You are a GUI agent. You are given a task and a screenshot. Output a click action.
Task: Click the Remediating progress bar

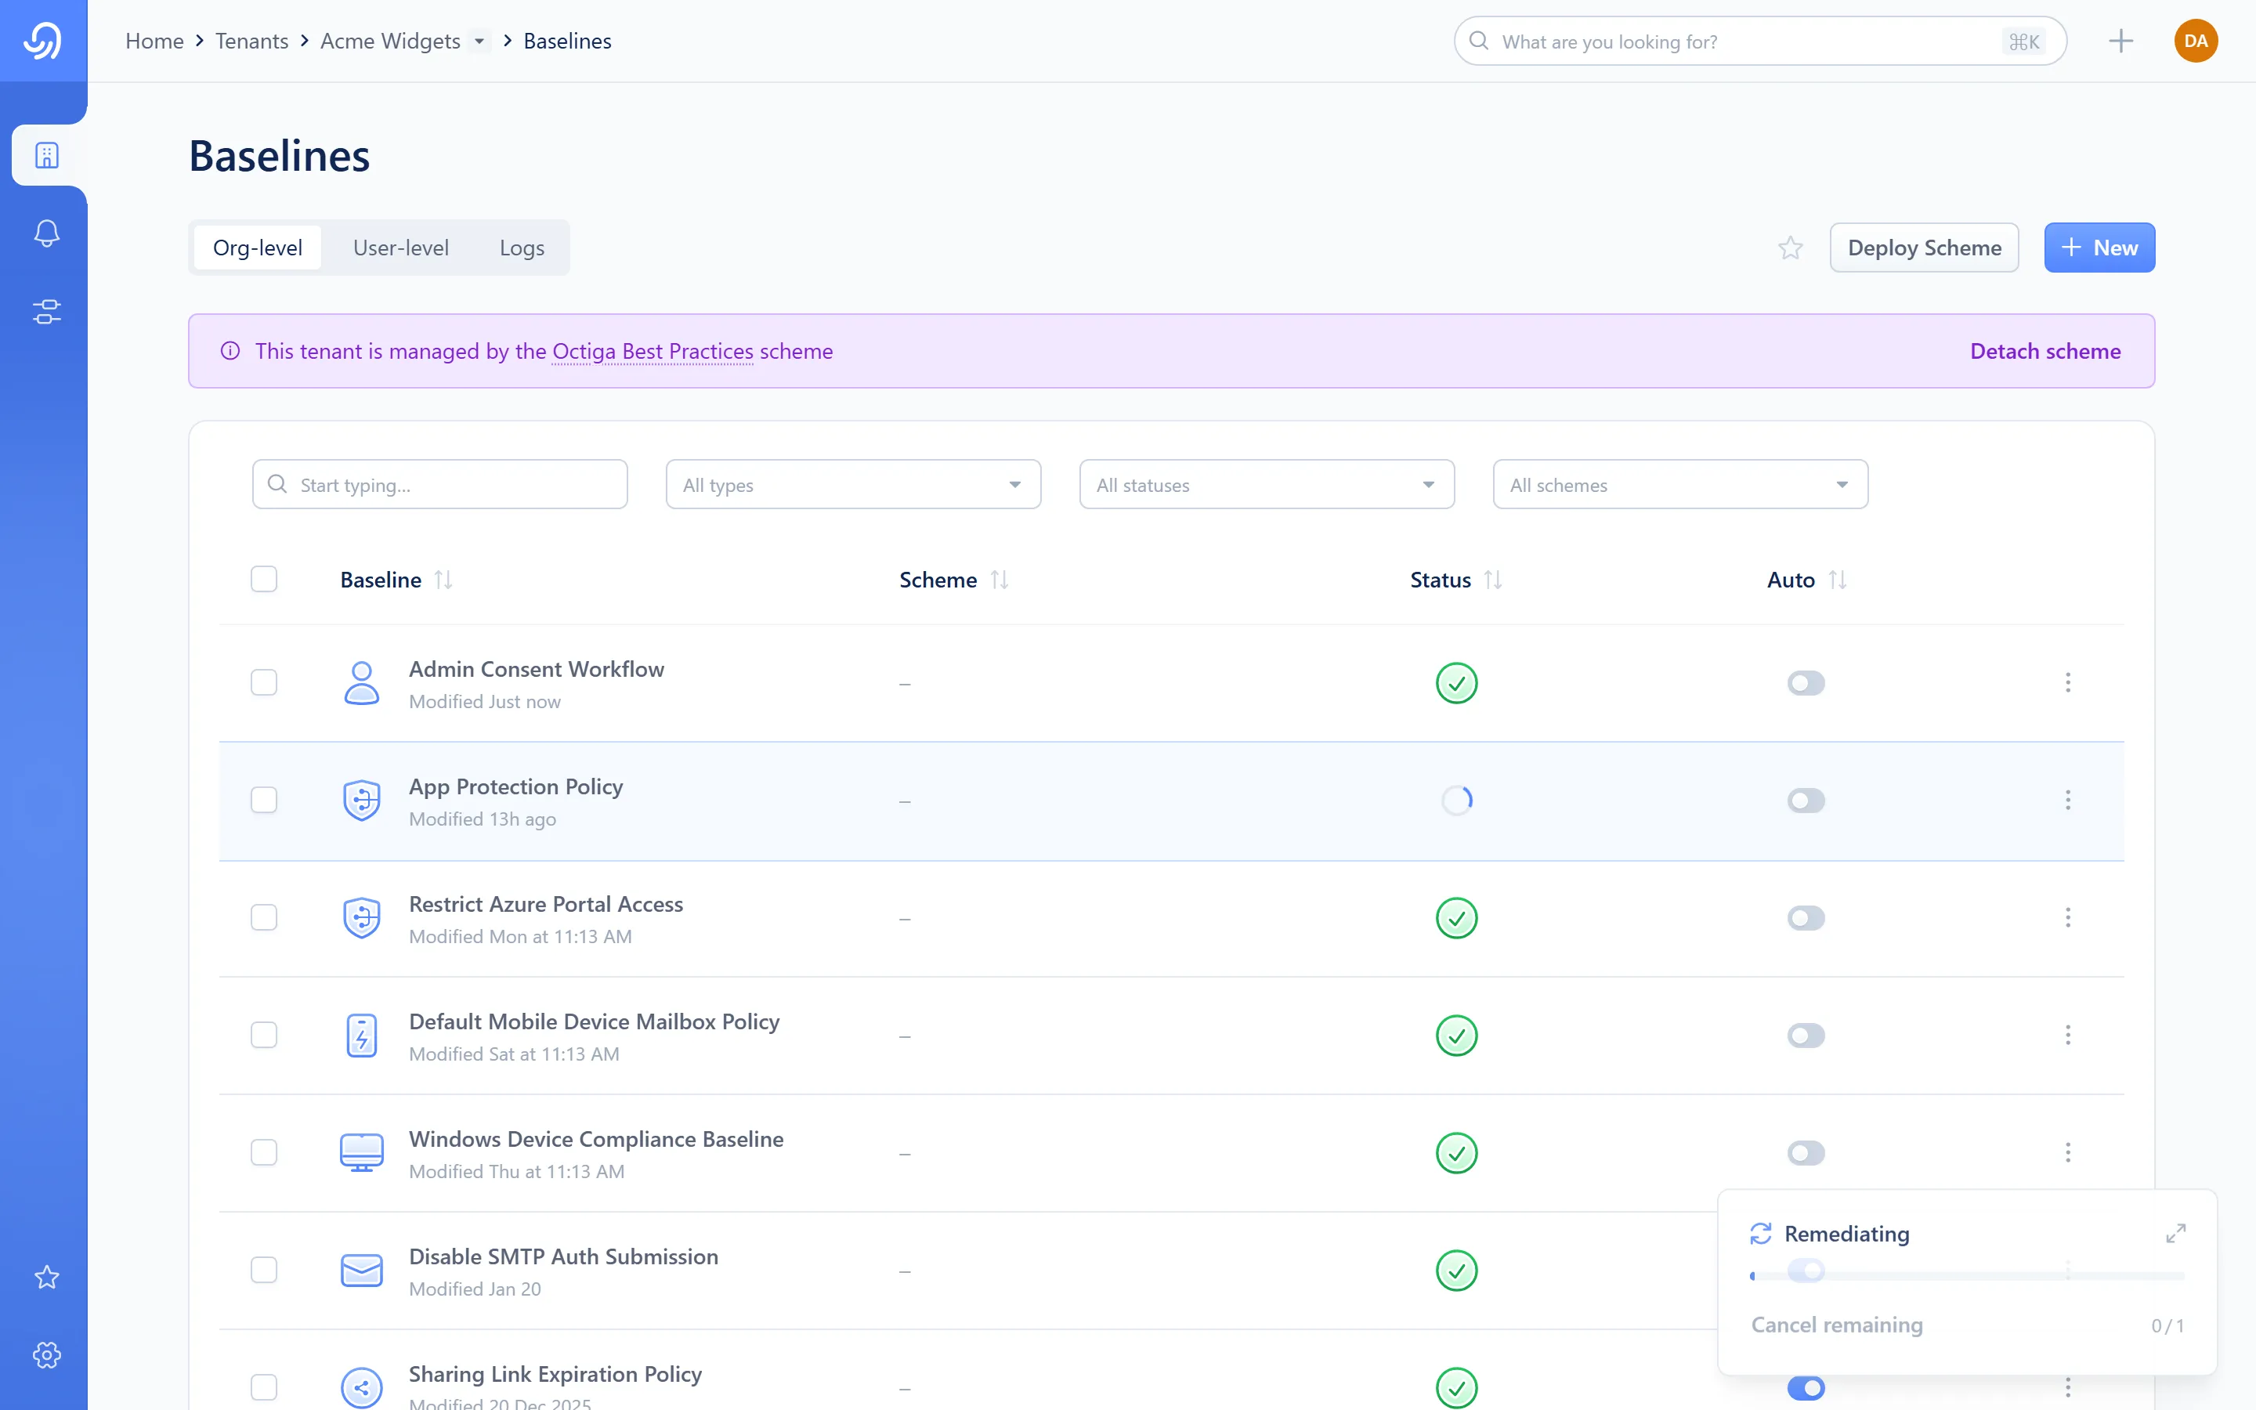(1967, 1276)
